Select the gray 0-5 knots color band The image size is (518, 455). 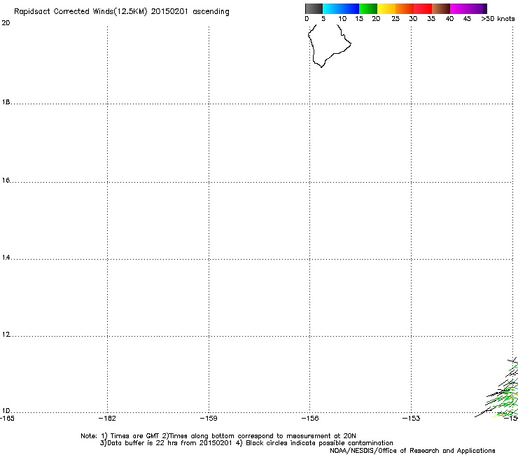point(314,8)
